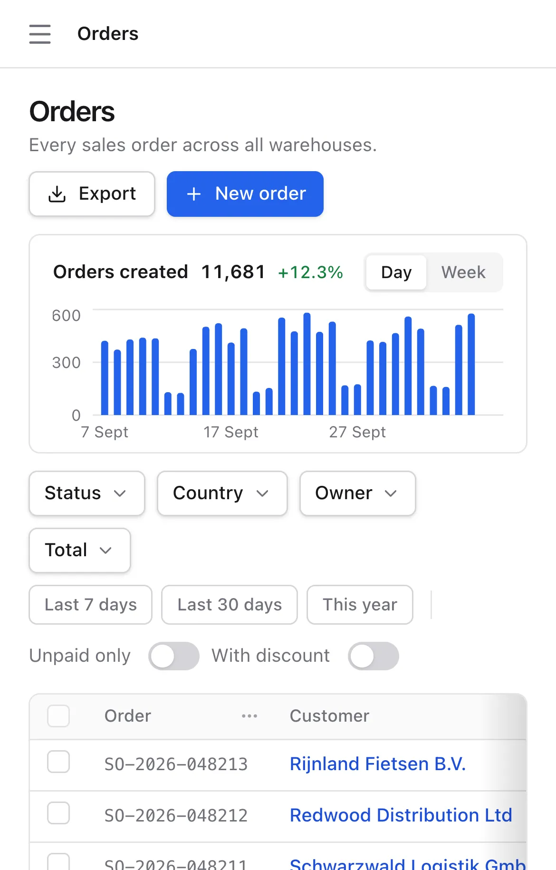Click order number SO-2026-048212
The image size is (556, 870).
tap(176, 816)
